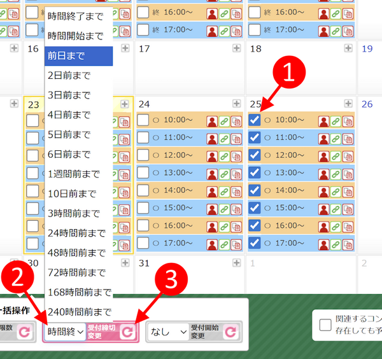Click copy icon on the 24th 17:00 slot
The width and height of the screenshot is (382, 359).
(x=236, y=243)
